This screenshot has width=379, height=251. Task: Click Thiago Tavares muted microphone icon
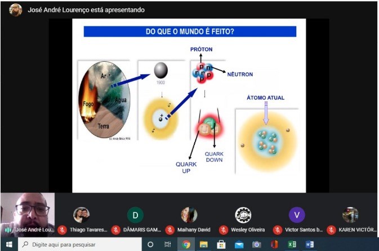(x=63, y=230)
